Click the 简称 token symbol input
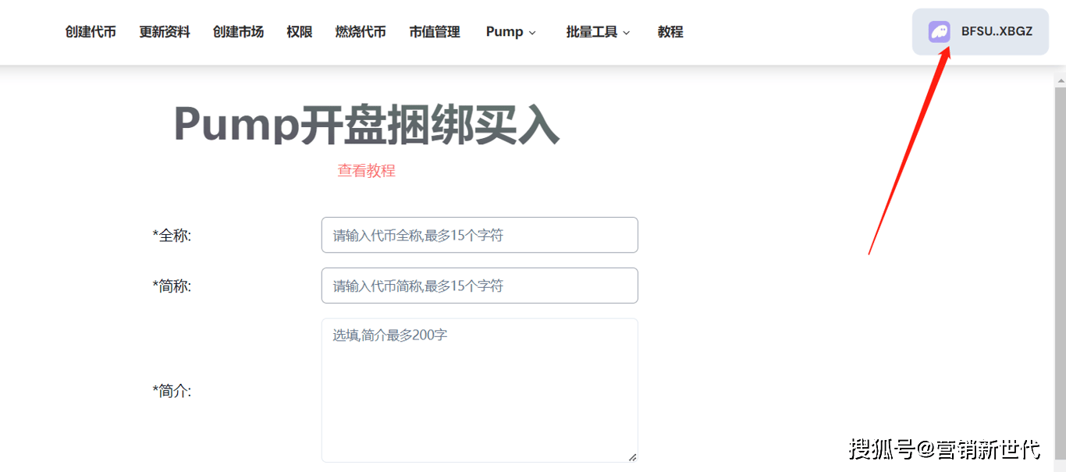This screenshot has height=472, width=1066. point(479,286)
